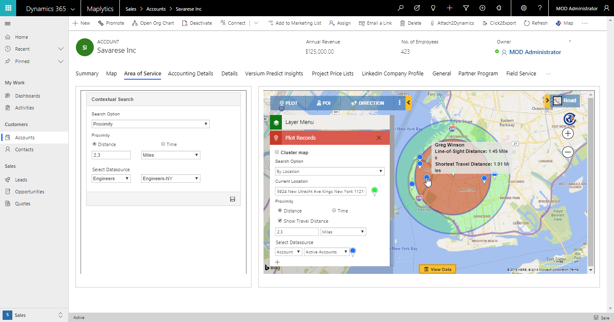Viewport: 614px width, 322px height.
Task: Open the LinkedIn Company Profile tab
Action: pyautogui.click(x=393, y=74)
